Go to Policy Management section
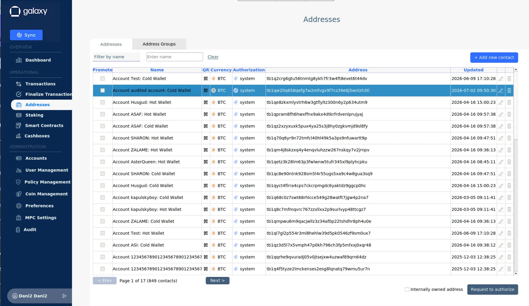Screen dimensions: 529x306 [47, 182]
